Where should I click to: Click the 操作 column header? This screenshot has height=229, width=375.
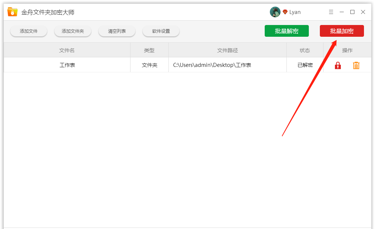coord(347,50)
